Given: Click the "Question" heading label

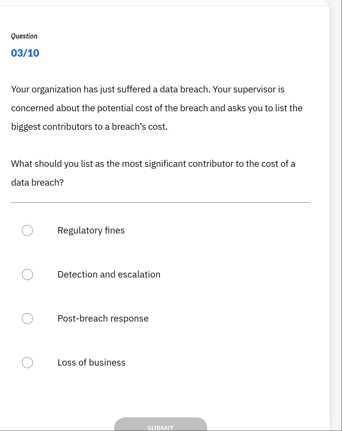Looking at the screenshot, I should coord(24,36).
